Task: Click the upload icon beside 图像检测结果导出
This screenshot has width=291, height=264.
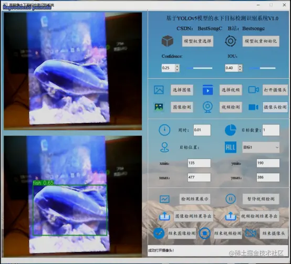Action: tap(164, 216)
